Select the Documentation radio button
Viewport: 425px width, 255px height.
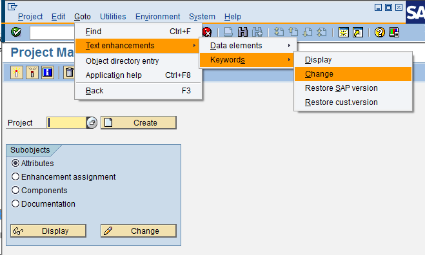pyautogui.click(x=15, y=203)
